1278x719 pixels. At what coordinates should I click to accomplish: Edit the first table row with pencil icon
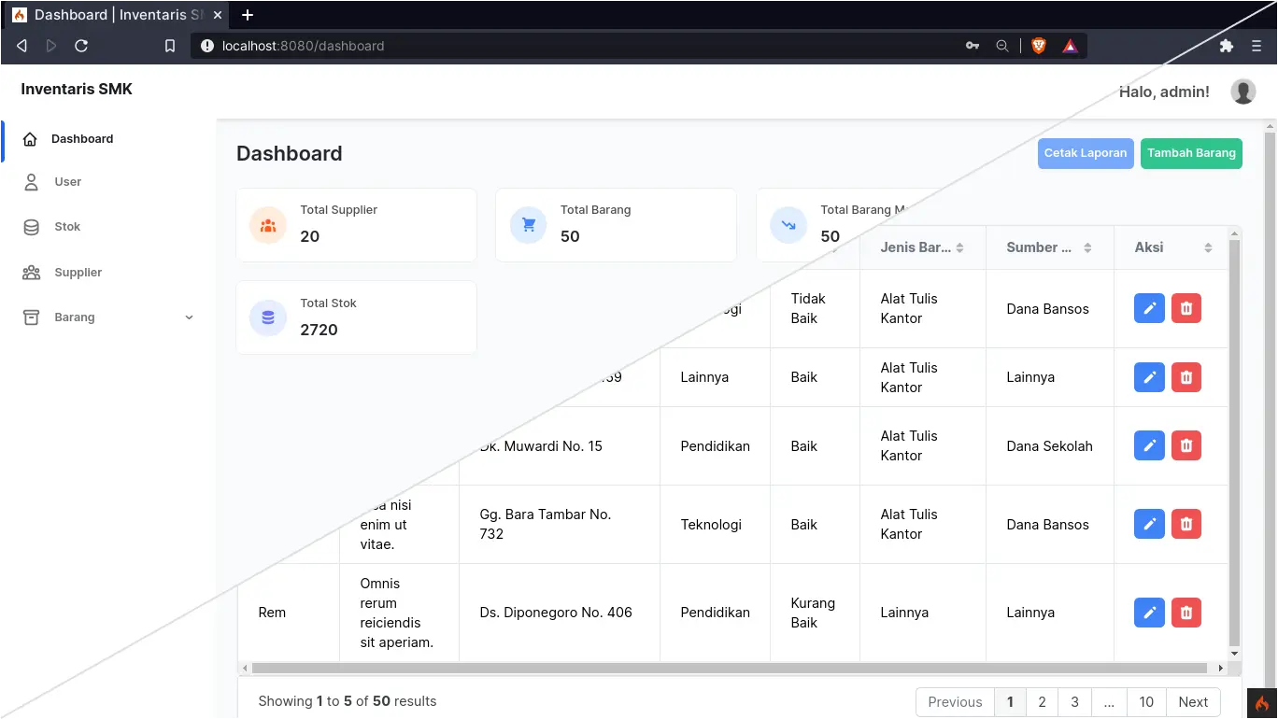[1148, 308]
